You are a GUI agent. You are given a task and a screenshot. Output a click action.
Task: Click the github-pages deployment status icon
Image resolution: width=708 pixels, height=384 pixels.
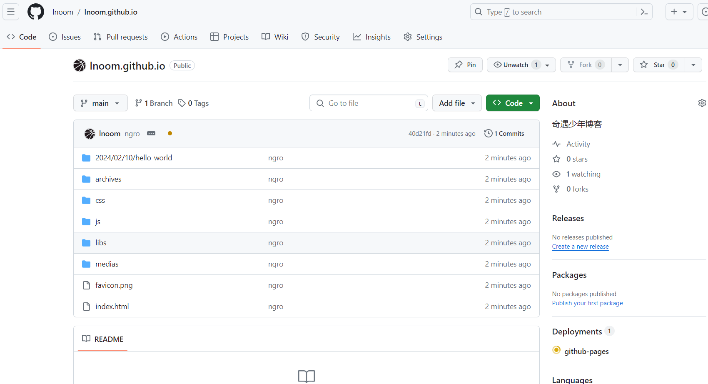556,350
